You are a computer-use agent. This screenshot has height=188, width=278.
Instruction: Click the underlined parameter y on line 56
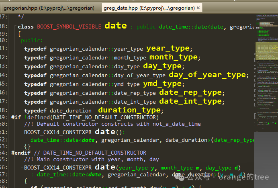click(153, 168)
